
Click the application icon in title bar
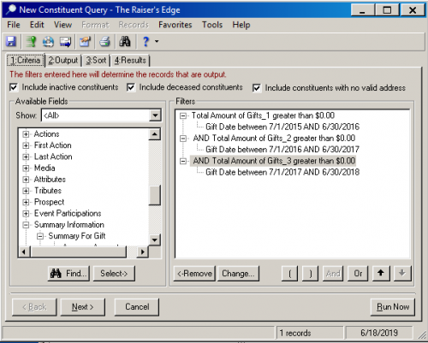11,9
